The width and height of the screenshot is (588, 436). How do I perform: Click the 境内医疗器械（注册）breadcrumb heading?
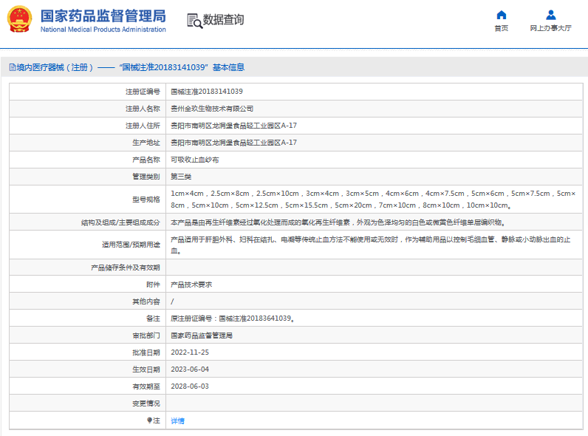pos(55,67)
